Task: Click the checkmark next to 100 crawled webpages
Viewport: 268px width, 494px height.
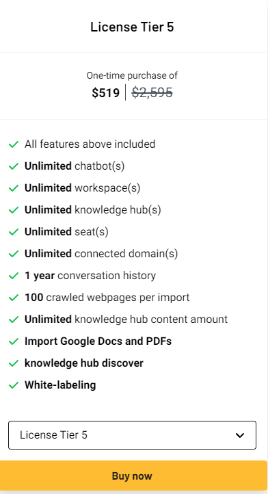Action: (x=14, y=298)
